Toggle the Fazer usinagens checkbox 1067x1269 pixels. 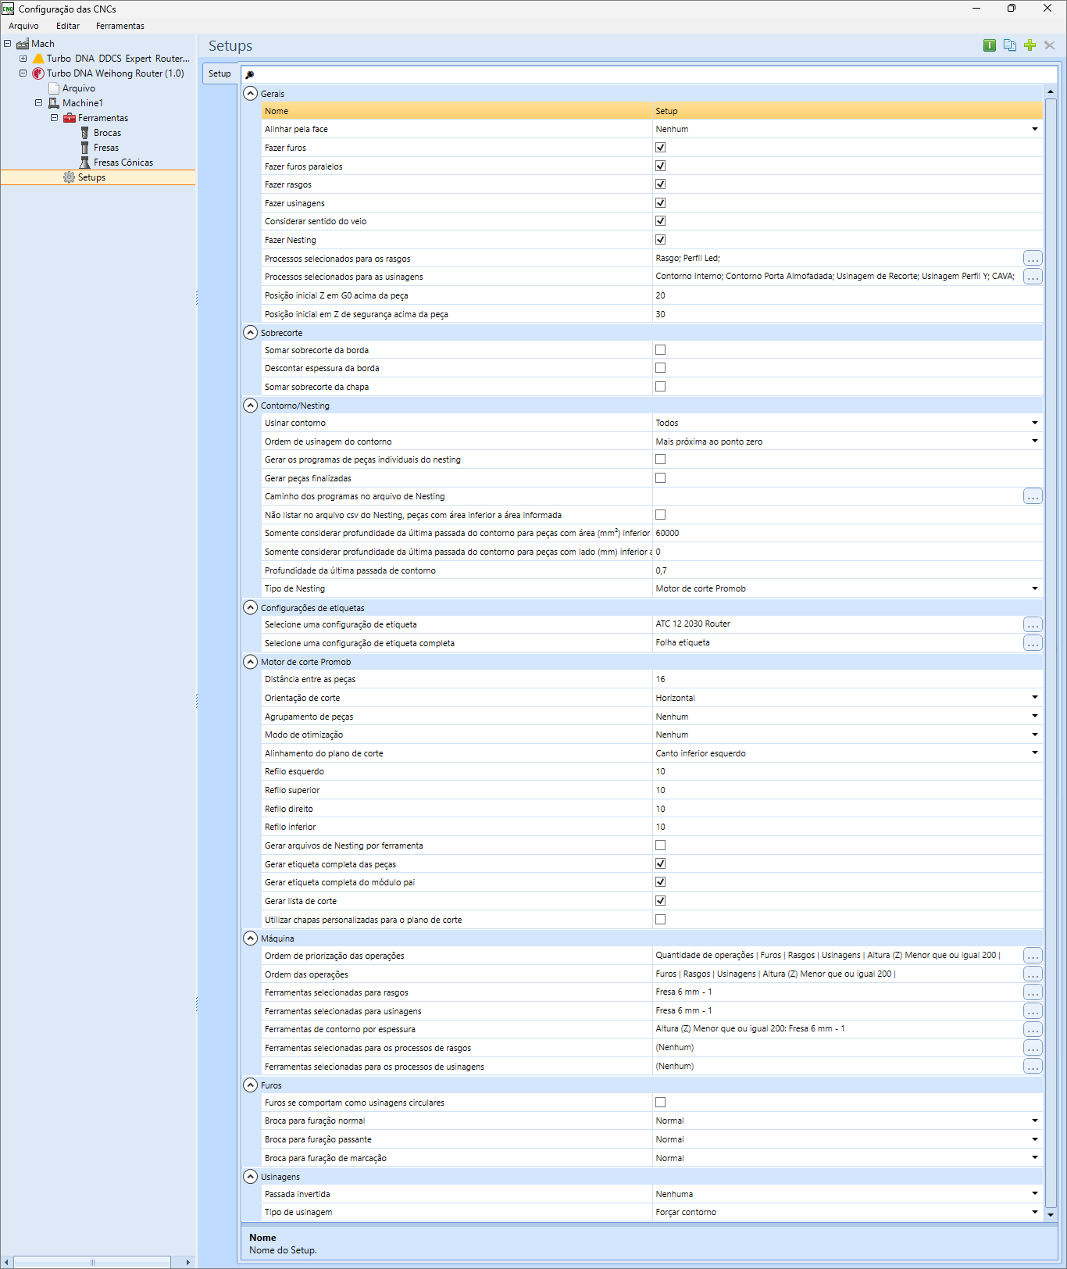click(660, 203)
